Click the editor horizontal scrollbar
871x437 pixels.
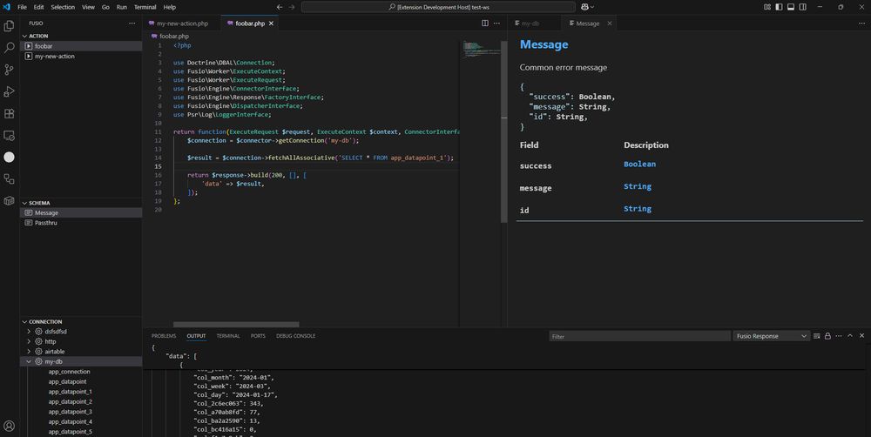click(x=236, y=325)
